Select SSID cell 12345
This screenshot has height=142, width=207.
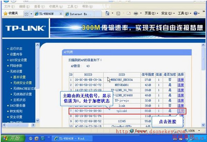(122, 121)
